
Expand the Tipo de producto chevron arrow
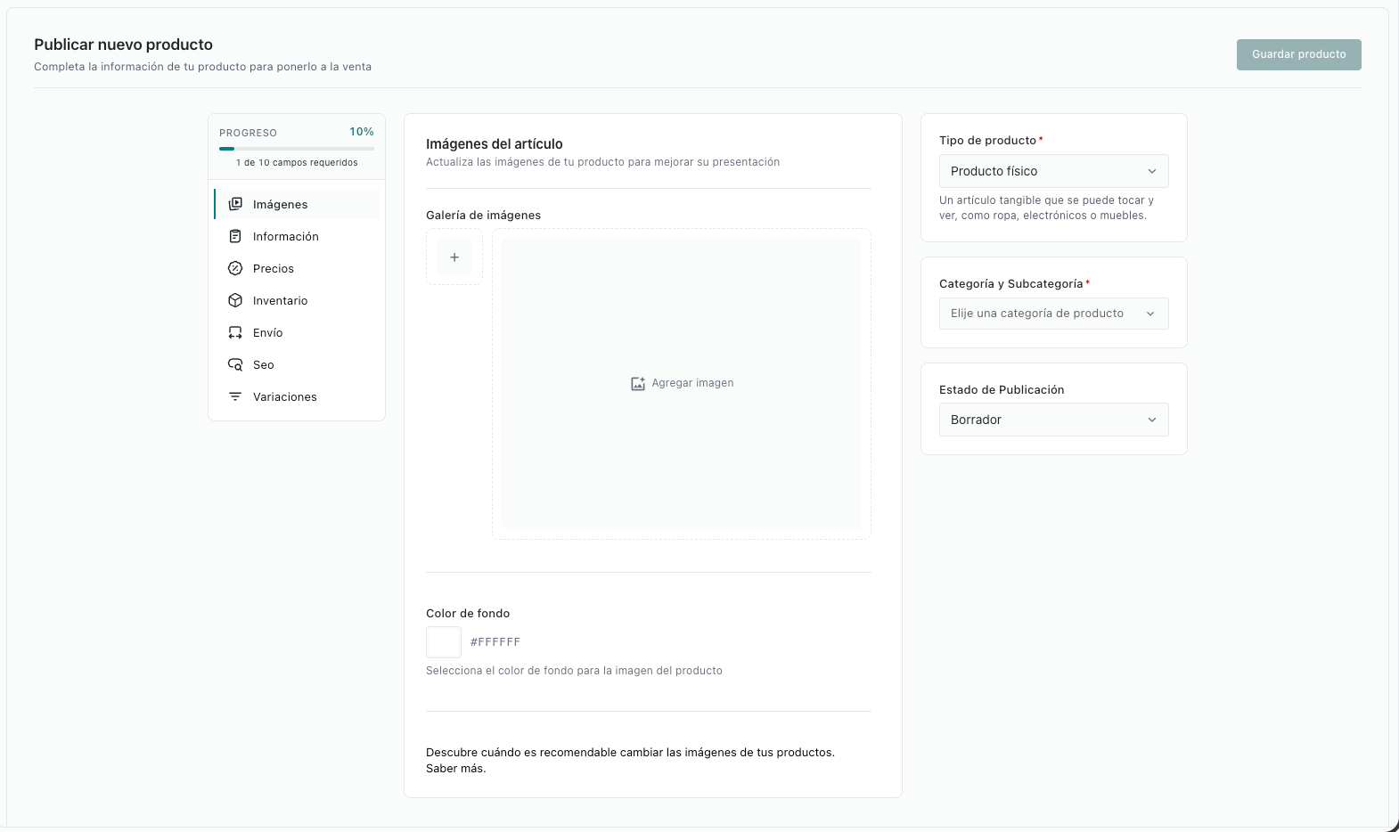pos(1151,171)
